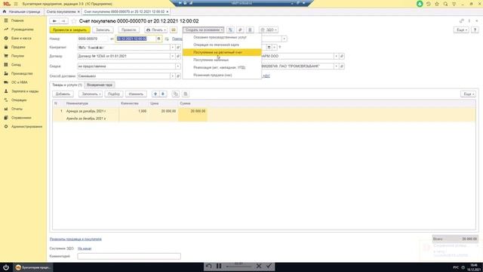483x272 pixels.
Task: Add document to favorites with star
Action: pos(74,21)
